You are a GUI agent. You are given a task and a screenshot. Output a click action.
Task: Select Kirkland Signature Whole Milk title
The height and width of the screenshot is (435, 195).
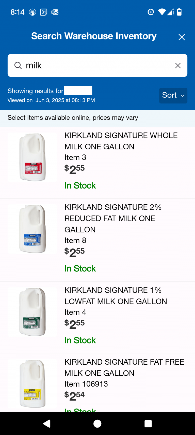pos(121,141)
